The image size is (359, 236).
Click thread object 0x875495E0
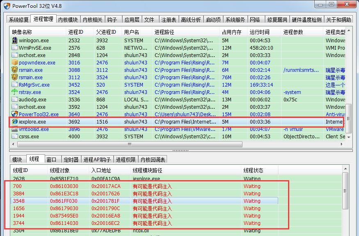(x=64, y=216)
